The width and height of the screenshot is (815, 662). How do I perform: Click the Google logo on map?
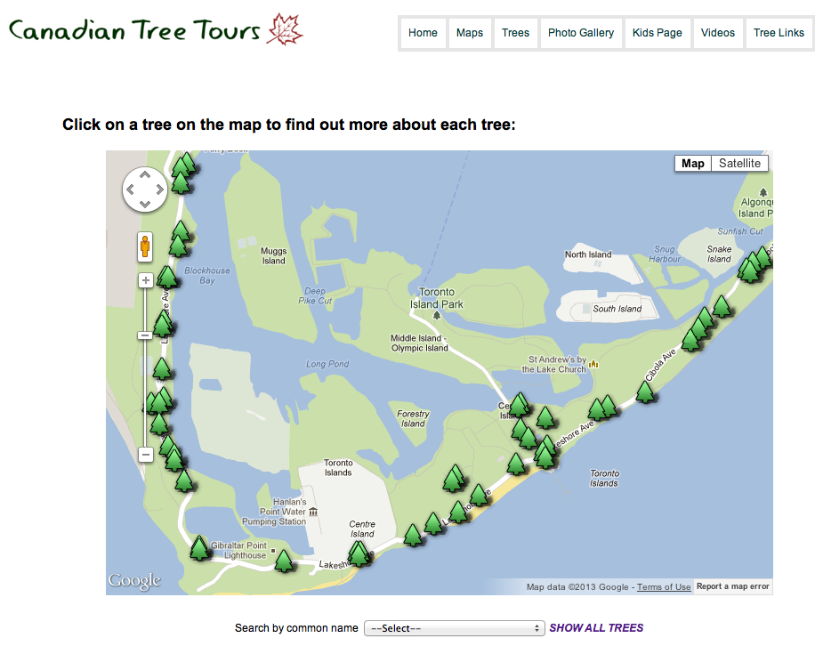pyautogui.click(x=134, y=581)
